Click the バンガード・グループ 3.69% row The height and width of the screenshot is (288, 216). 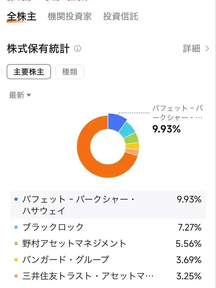pyautogui.click(x=108, y=260)
